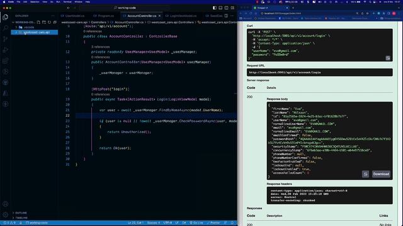403x226 pixels.
Task: Open the sound volume menu bar icon
Action: [x=320, y=2]
